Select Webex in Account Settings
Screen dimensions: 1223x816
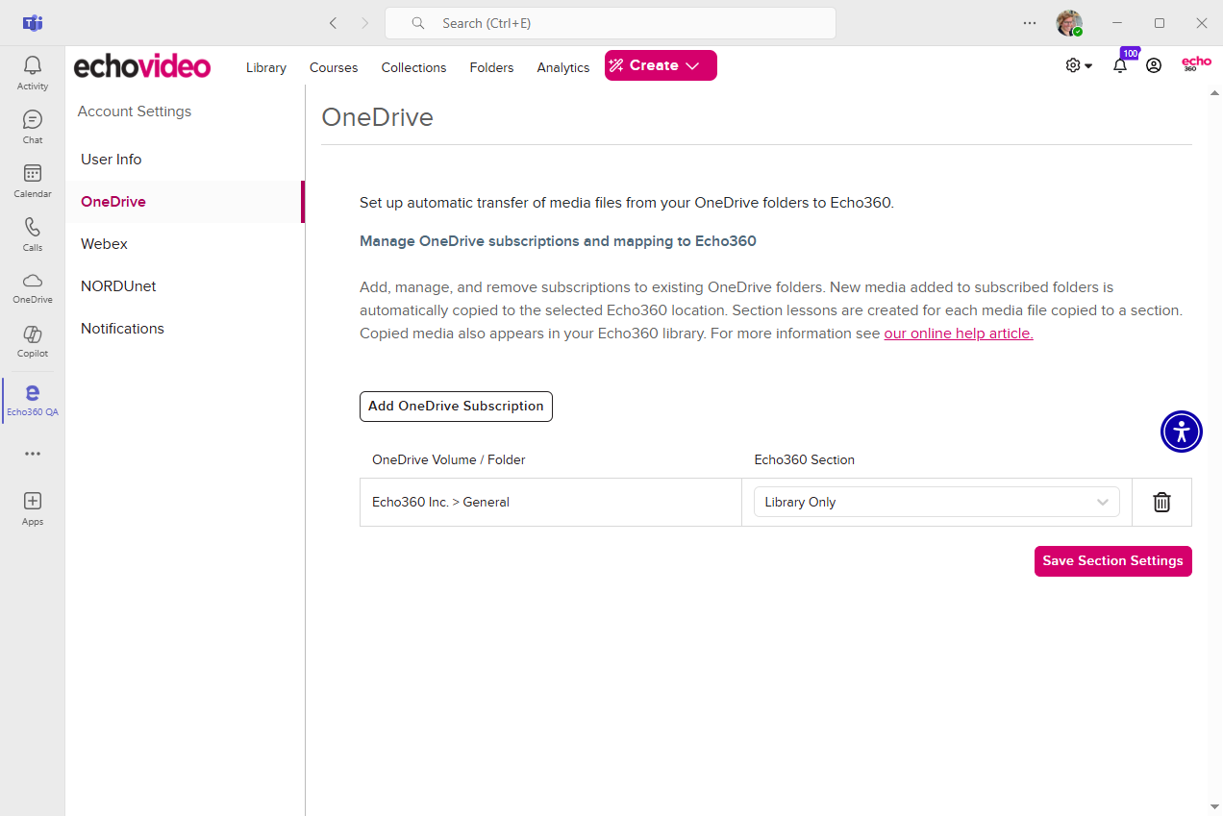[x=186, y=244]
